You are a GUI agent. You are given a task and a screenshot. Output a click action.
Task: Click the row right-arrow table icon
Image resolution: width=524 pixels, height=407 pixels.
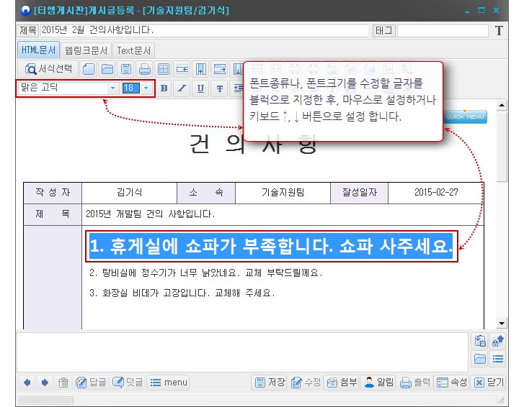220,69
